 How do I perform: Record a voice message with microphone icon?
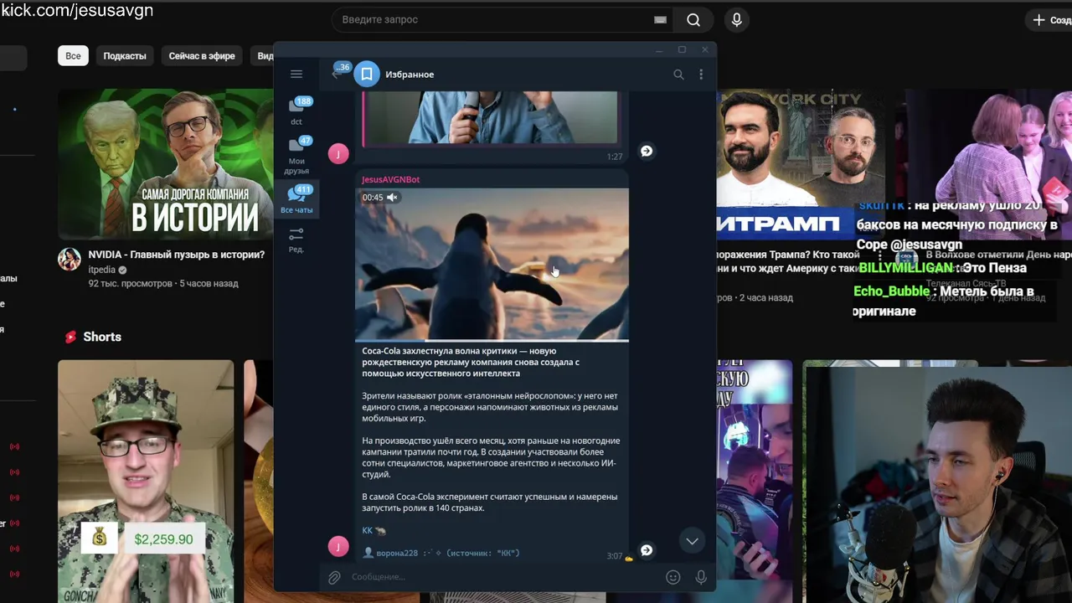pos(701,577)
